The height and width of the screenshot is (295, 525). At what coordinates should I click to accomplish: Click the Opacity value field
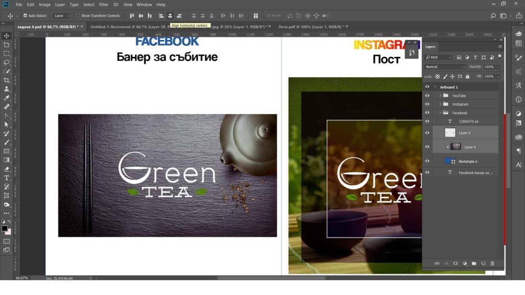point(489,67)
